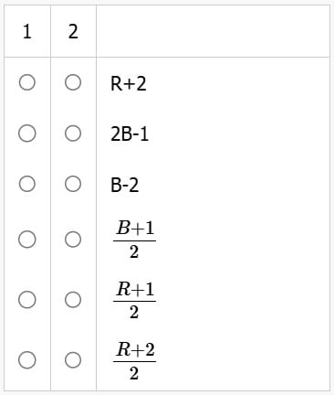Pick column 2 radio for (B+1)/2
This screenshot has width=334, height=395.
click(73, 240)
